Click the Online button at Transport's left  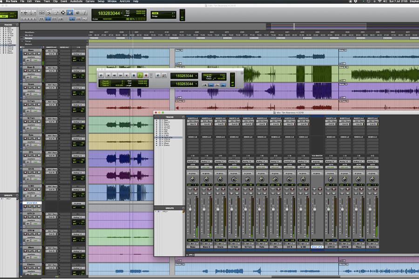[x=101, y=75]
